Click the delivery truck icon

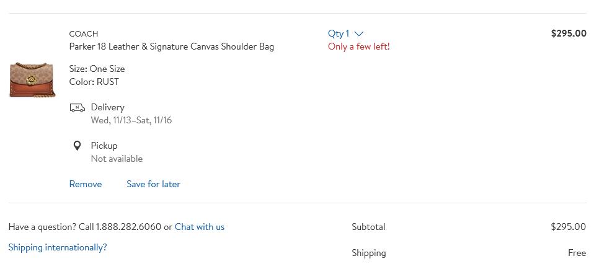[78, 108]
